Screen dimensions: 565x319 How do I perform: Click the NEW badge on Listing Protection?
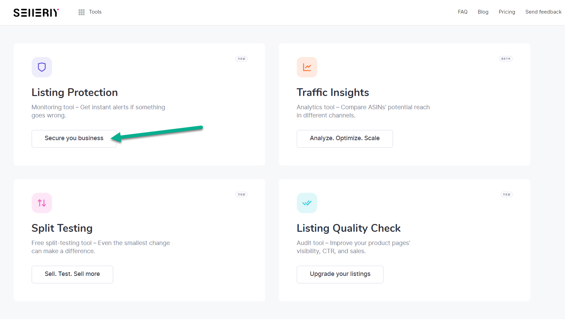click(x=241, y=59)
